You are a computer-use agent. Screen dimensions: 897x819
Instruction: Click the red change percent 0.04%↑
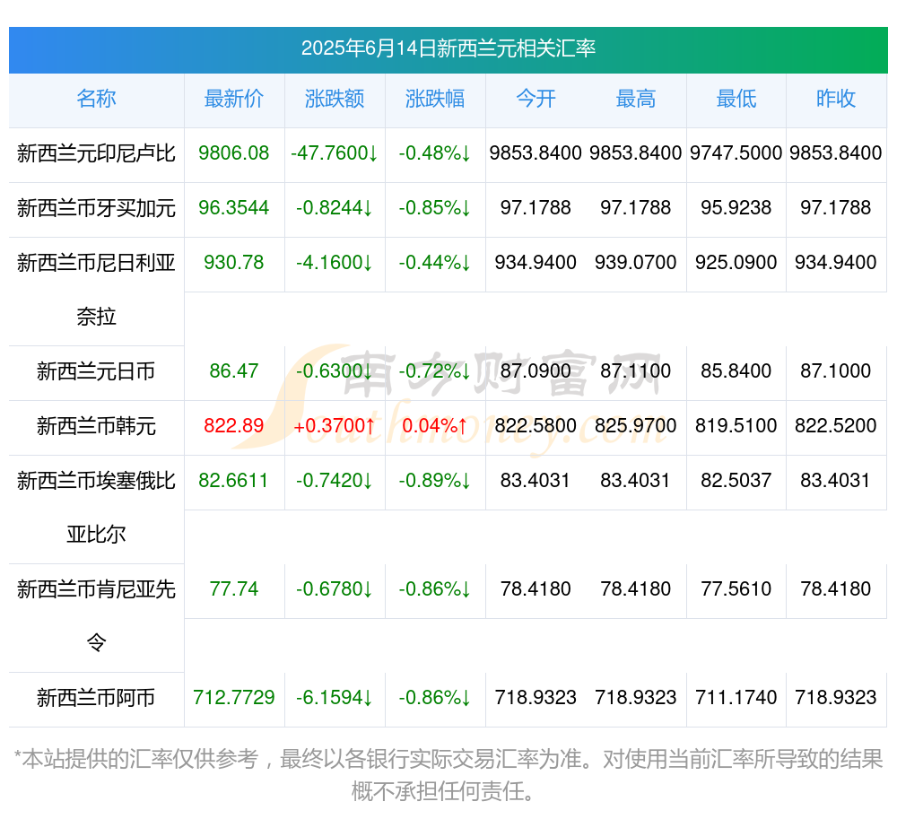[x=435, y=425]
